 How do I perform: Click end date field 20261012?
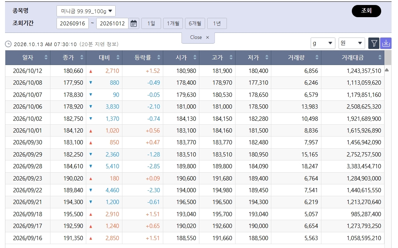coord(112,24)
